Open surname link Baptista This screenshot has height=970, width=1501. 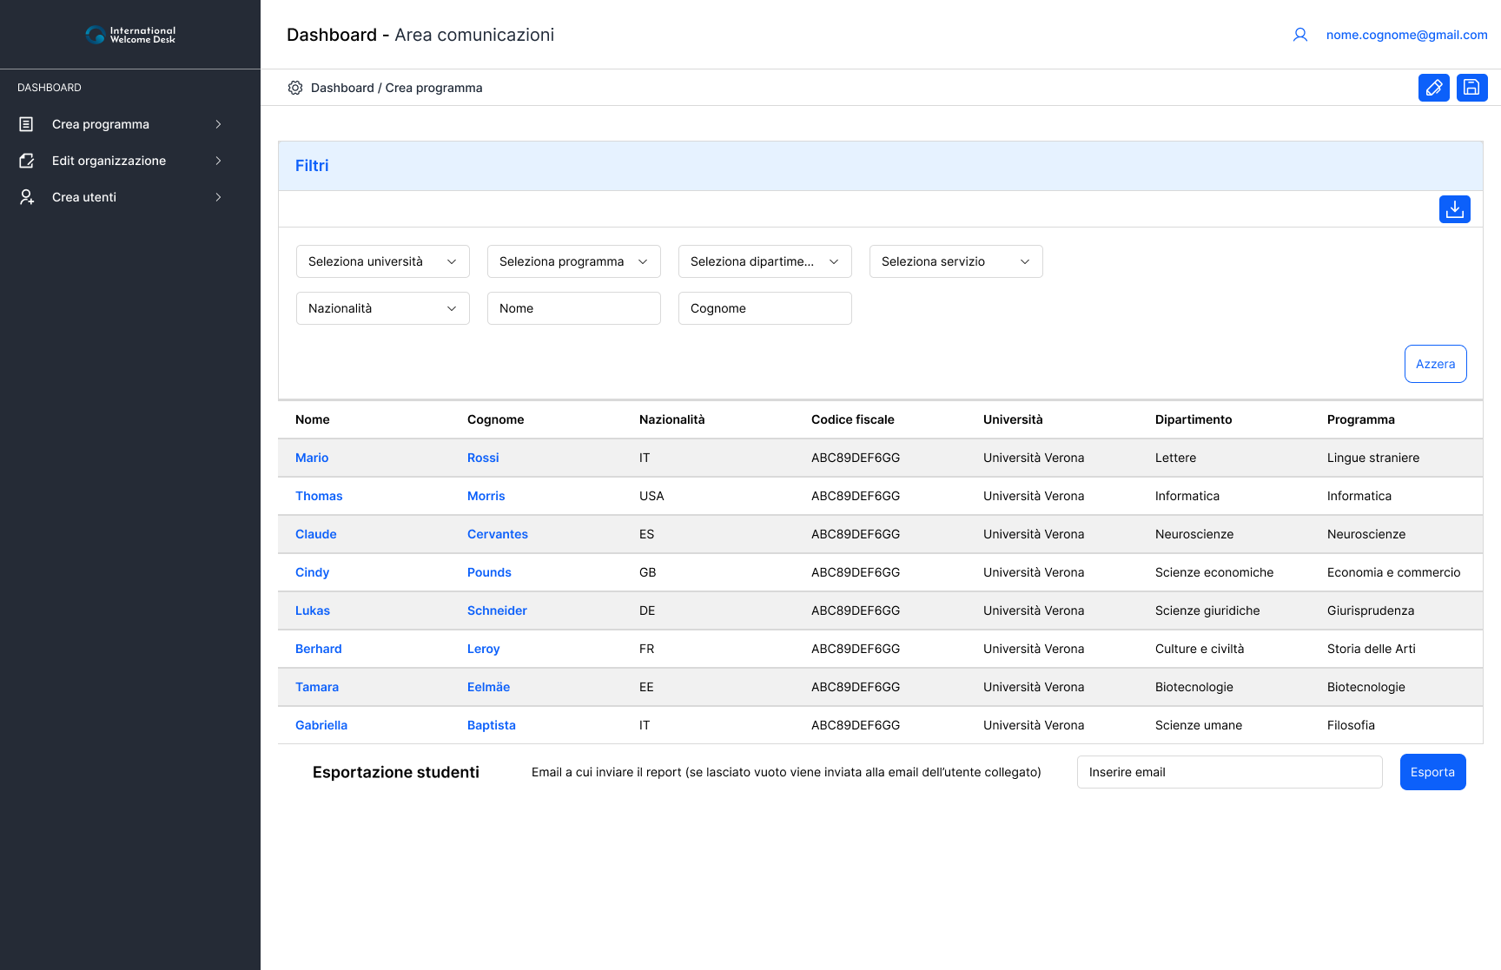pyautogui.click(x=492, y=725)
